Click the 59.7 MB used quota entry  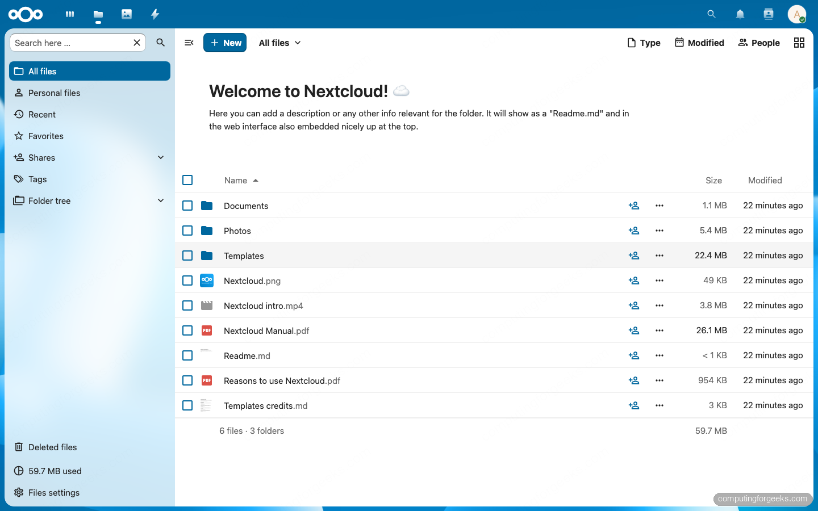coord(90,471)
